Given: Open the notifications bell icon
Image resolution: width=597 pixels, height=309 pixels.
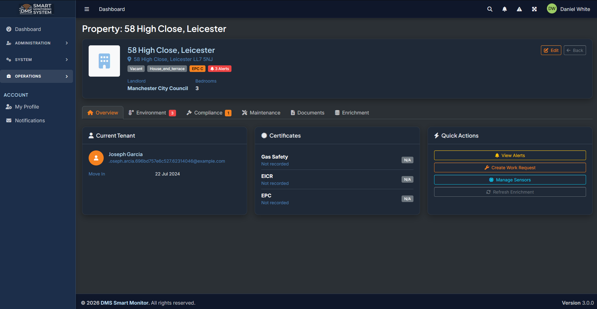Looking at the screenshot, I should point(505,9).
